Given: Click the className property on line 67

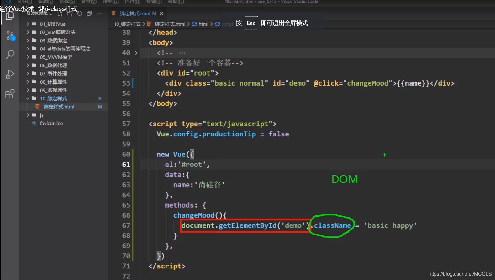Looking at the screenshot, I should click(x=332, y=225).
